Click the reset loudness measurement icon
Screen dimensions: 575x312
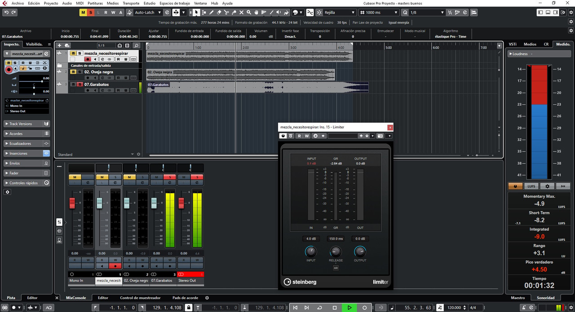click(x=563, y=186)
